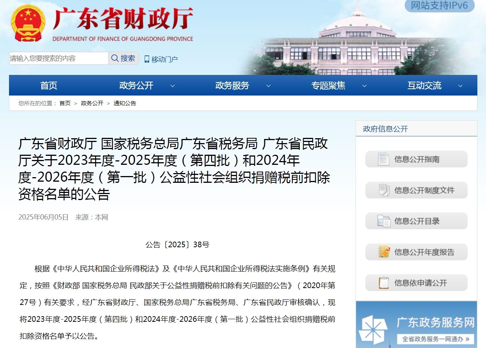Click the 信息公开目录 folder icon
This screenshot has width=486, height=348.
tap(383, 221)
